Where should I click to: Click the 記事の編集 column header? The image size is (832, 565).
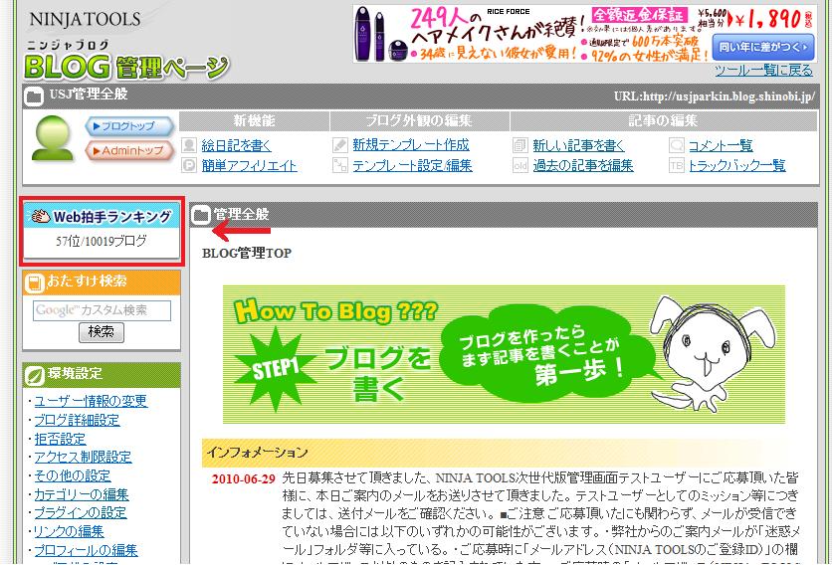coord(663,121)
